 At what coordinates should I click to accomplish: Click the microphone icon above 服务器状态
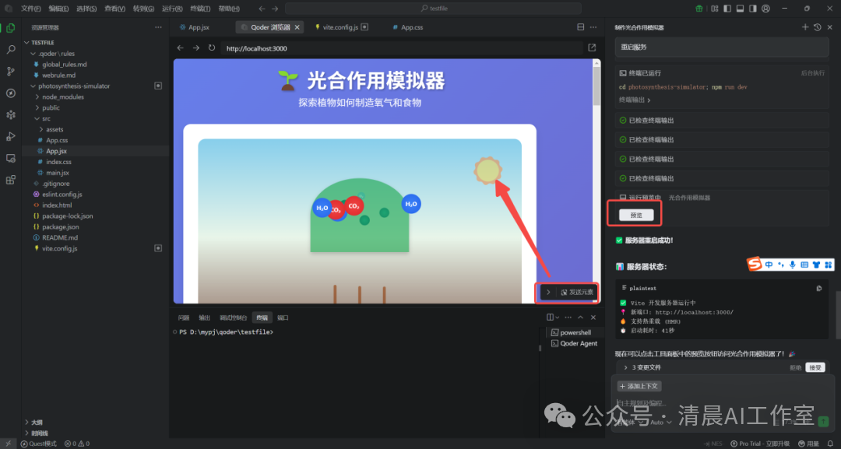click(793, 265)
